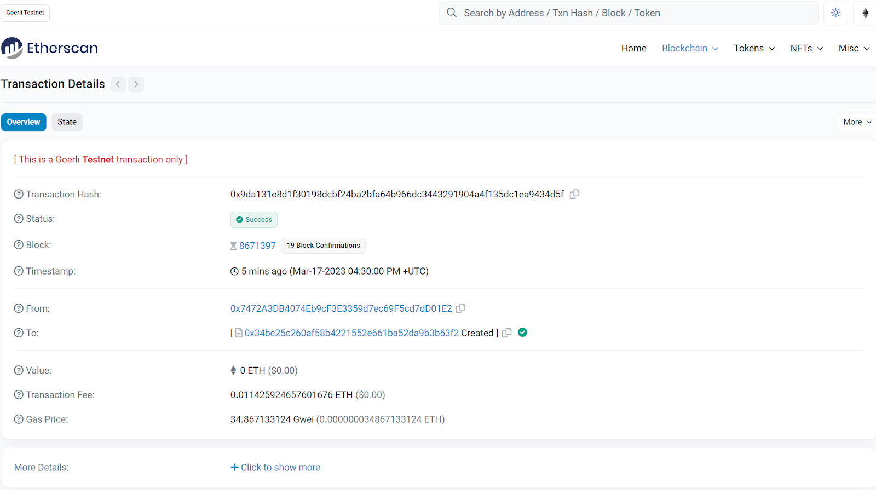Image resolution: width=876 pixels, height=490 pixels.
Task: Open block 8671397 link
Action: pos(257,246)
